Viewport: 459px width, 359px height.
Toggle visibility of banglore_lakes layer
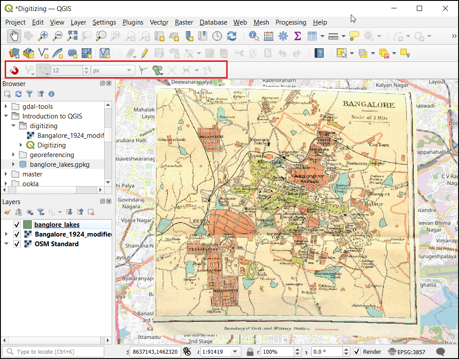click(17, 224)
